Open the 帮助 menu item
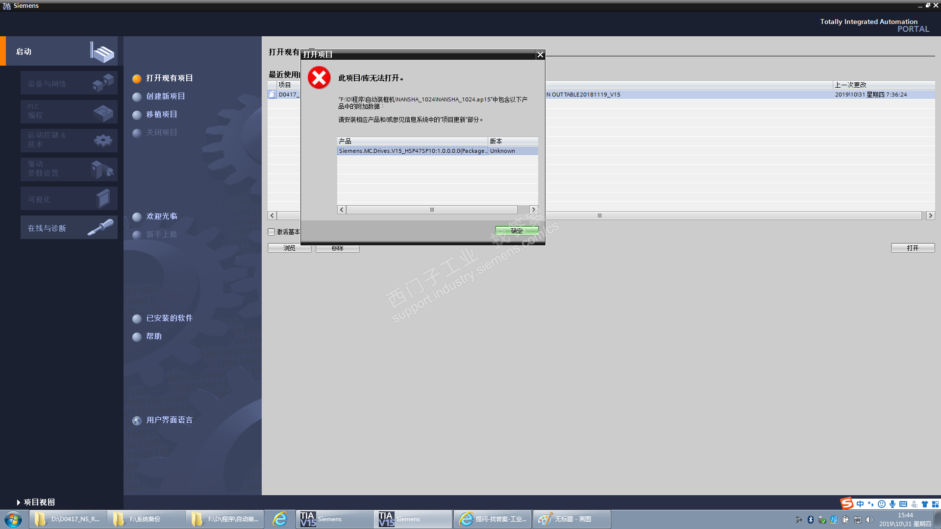 click(153, 337)
